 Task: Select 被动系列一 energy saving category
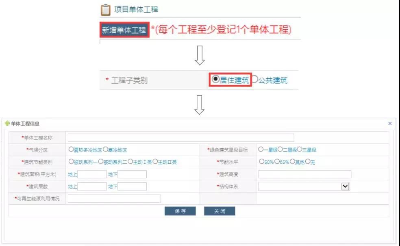pyautogui.click(x=71, y=162)
